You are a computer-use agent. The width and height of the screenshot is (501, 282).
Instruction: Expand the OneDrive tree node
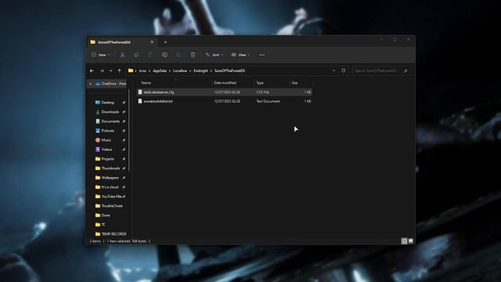click(x=90, y=84)
